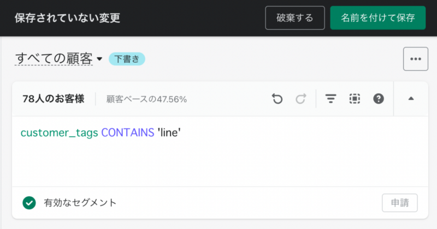Select the customer_tags token in query
The image size is (437, 229).
pos(60,132)
